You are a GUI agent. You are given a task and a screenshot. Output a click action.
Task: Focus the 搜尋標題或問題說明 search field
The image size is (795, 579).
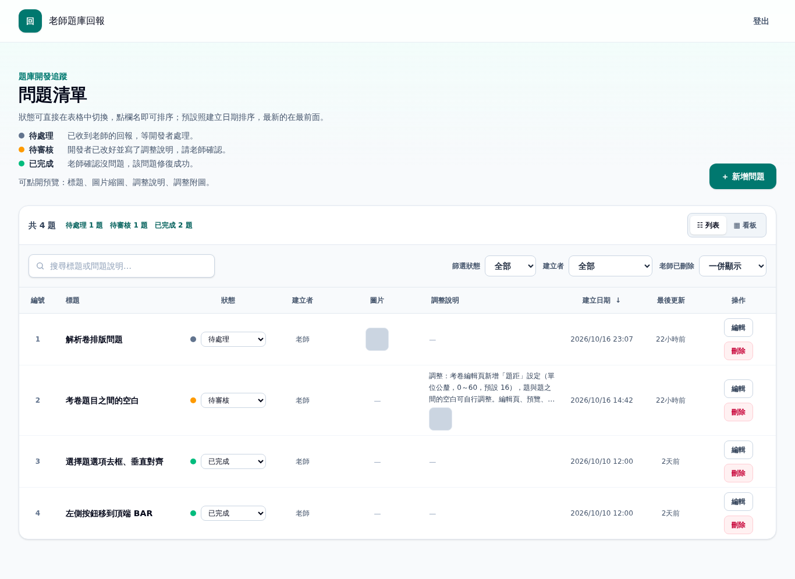122,266
